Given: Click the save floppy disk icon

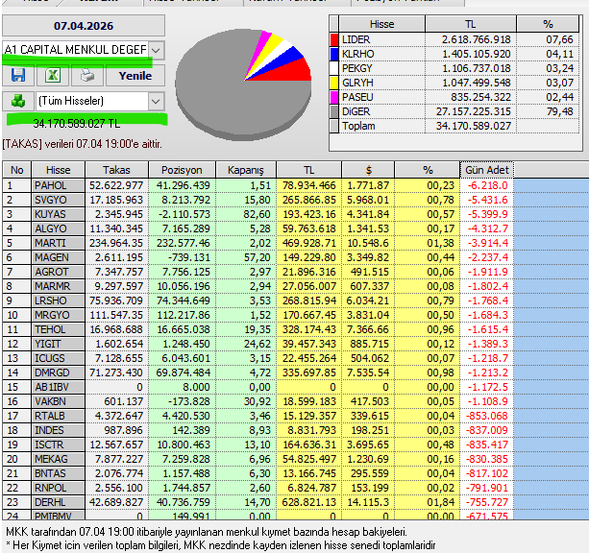Looking at the screenshot, I should [18, 76].
